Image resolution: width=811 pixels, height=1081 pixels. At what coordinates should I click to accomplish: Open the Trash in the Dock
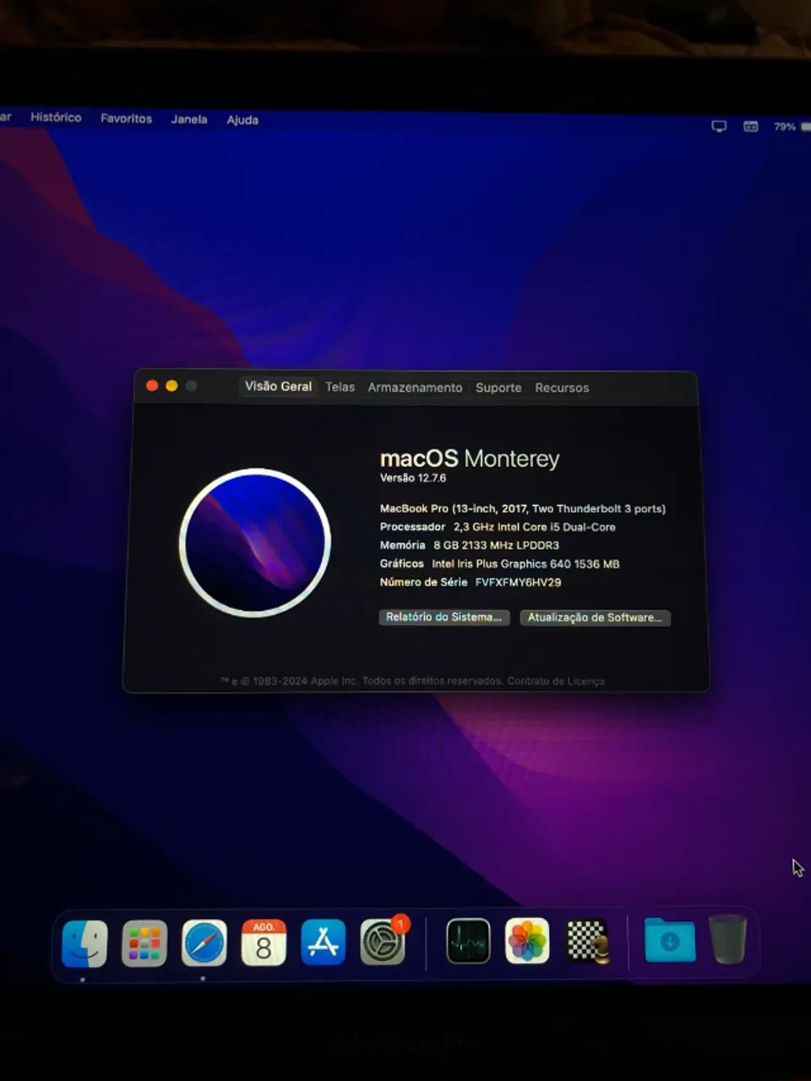728,939
